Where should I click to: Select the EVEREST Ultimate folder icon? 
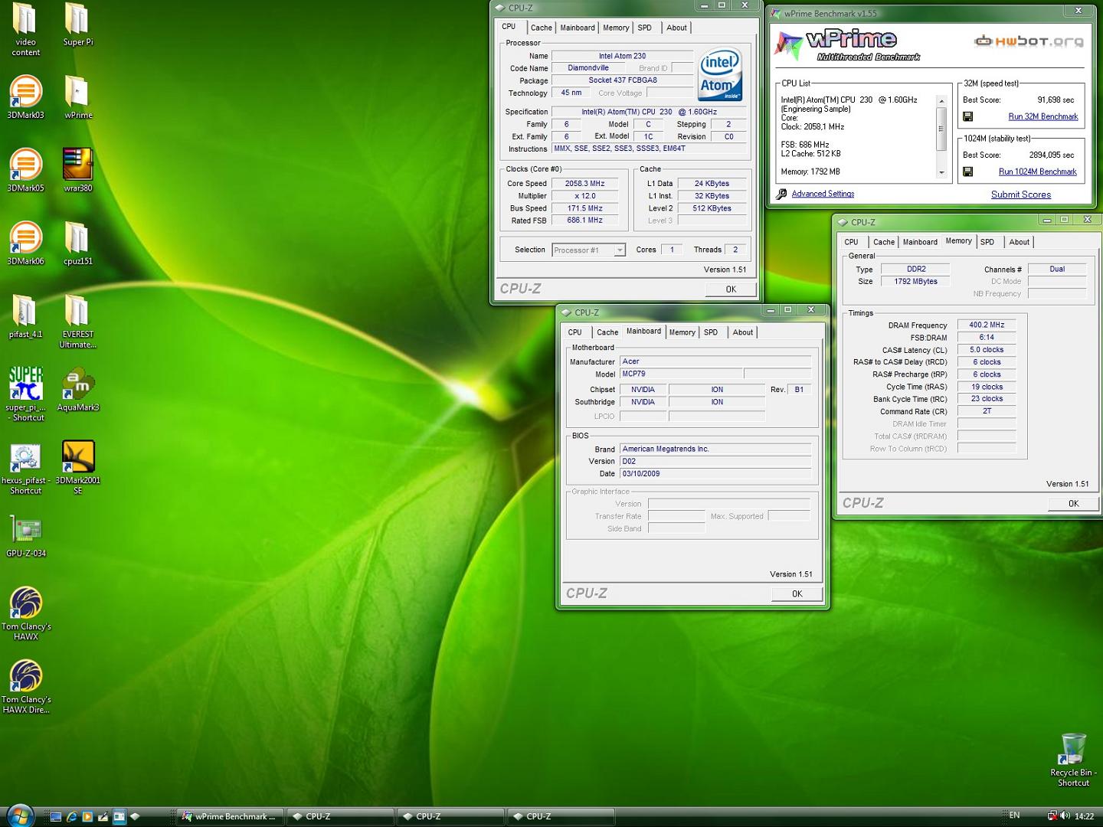77,321
